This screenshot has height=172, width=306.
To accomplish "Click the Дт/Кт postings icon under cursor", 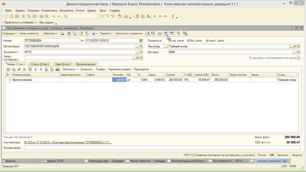I will (x=166, y=33).
